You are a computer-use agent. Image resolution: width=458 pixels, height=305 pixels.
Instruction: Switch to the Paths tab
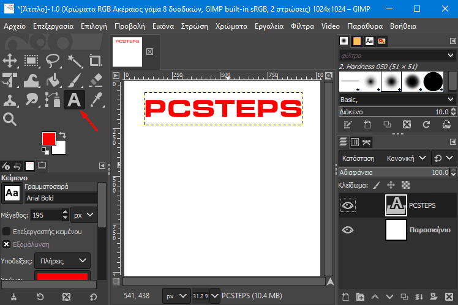[366, 142]
